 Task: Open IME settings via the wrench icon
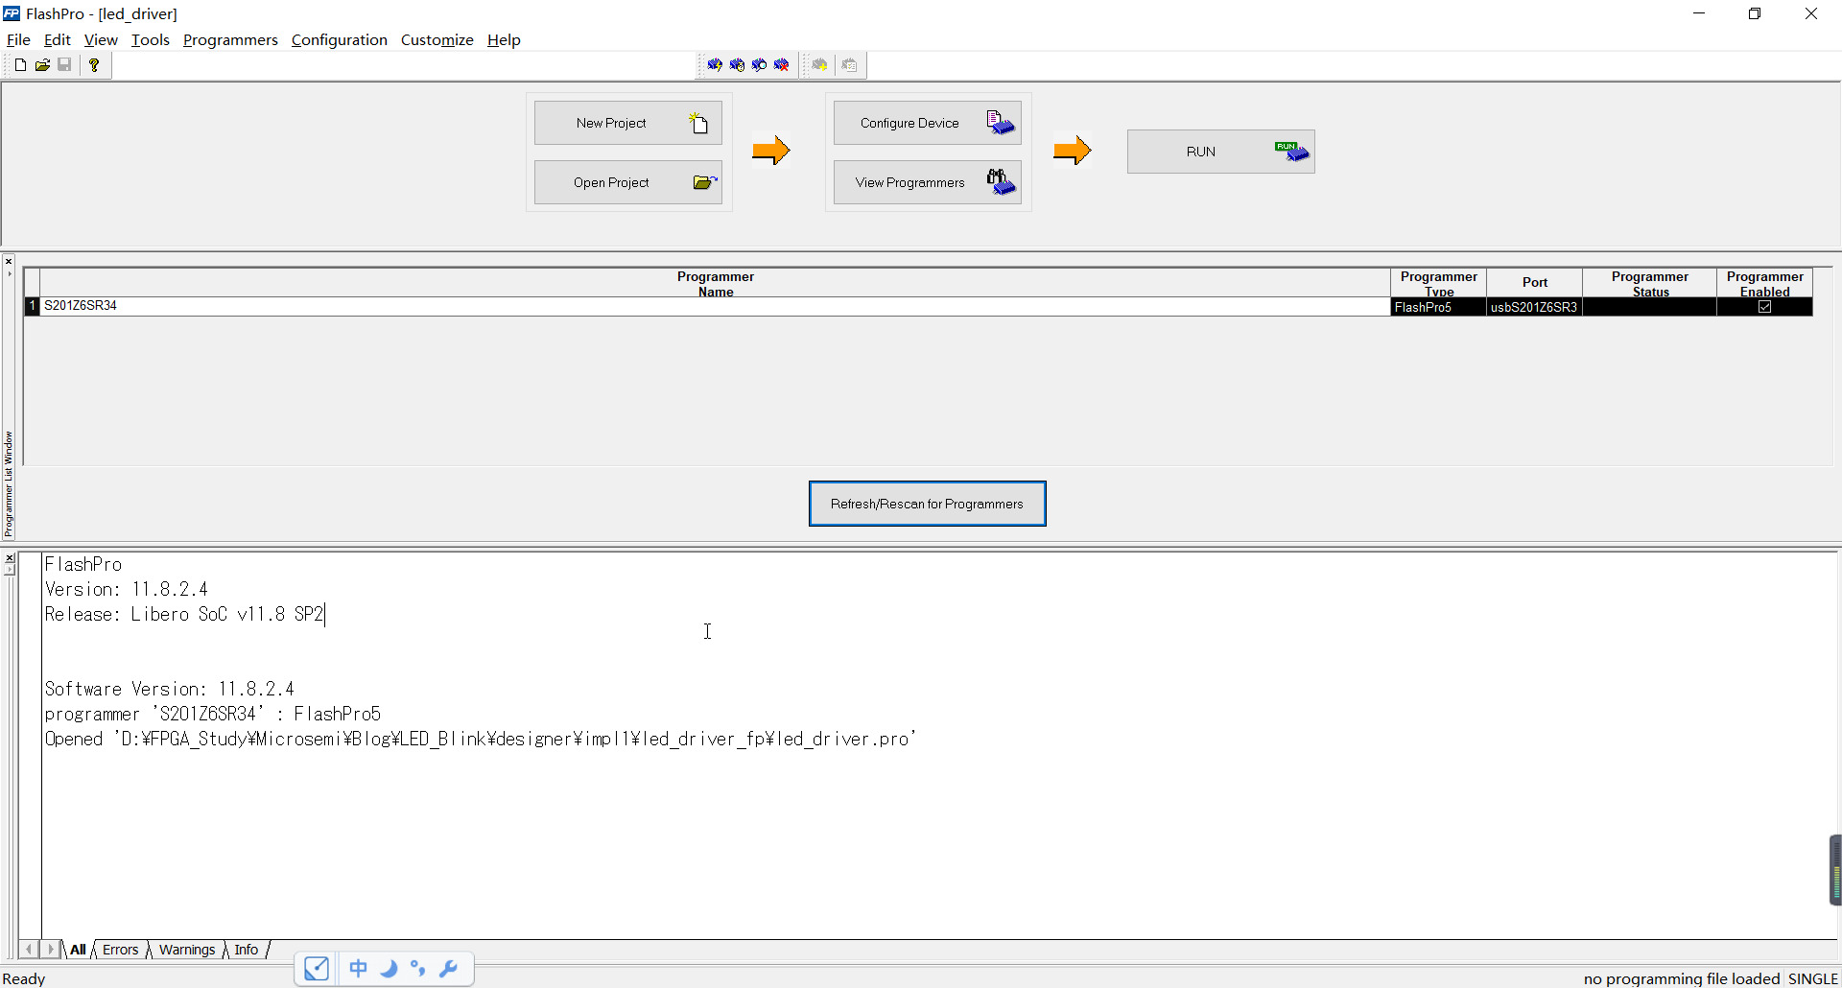(449, 969)
